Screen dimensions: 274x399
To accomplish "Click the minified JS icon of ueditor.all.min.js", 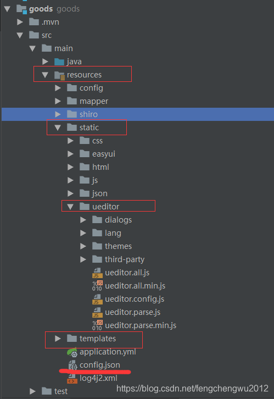I will tap(97, 286).
